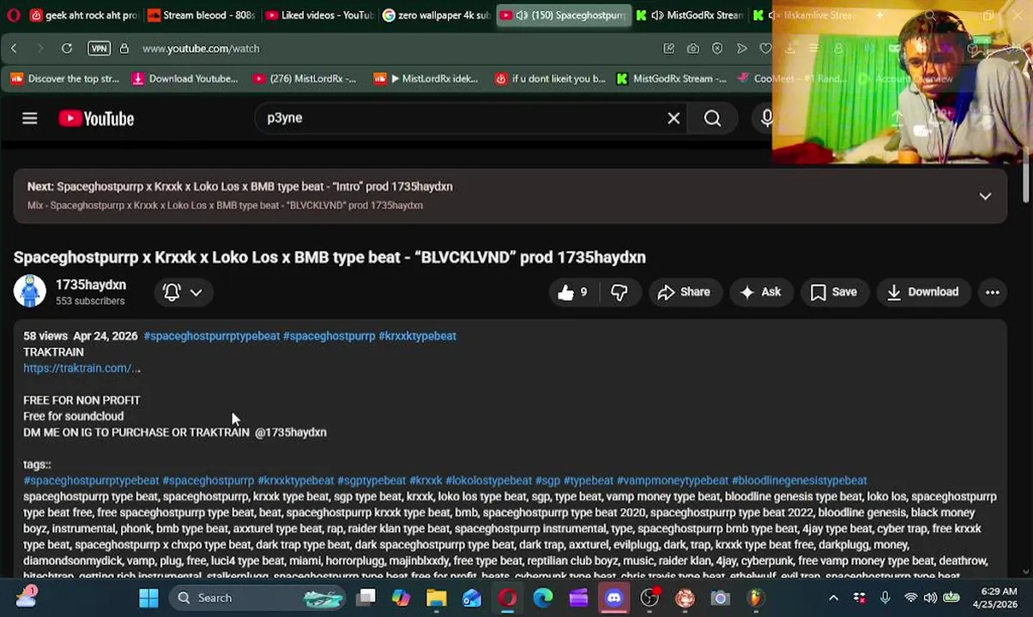Open the Opera main menu icon

(x=13, y=15)
